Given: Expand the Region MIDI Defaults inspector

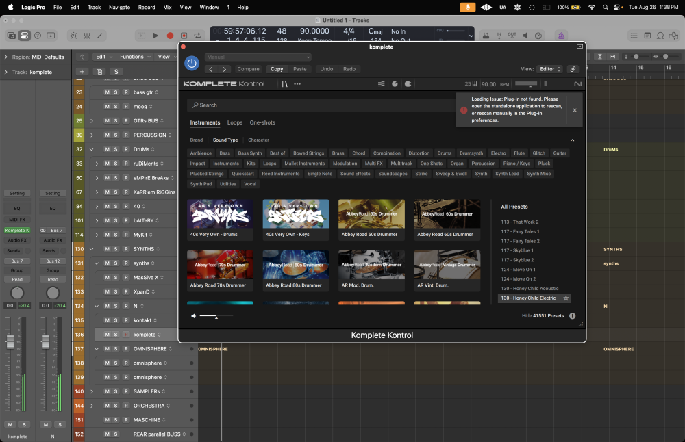Looking at the screenshot, I should click(x=5, y=57).
